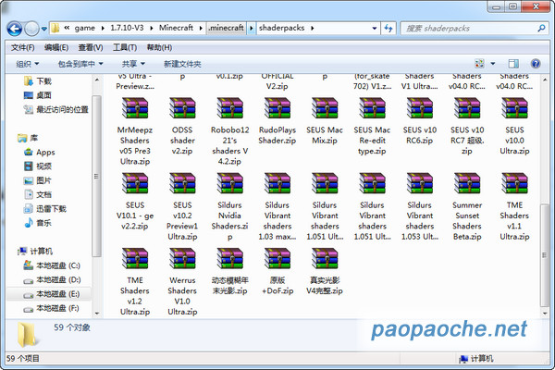Select SEUS v10.2 Preview1 Ultra.zip icon
Screen dimensions: 555x370
point(182,183)
